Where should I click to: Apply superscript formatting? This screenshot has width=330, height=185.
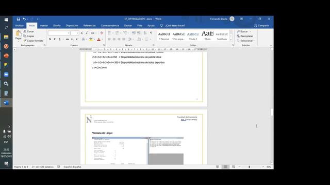pos(77,39)
